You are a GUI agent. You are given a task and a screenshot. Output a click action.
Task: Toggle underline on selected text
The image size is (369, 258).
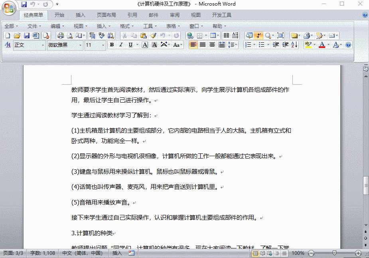(130, 45)
